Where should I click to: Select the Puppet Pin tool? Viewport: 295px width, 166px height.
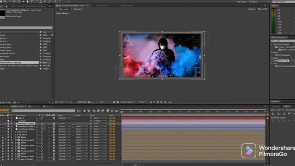tap(55, 1)
